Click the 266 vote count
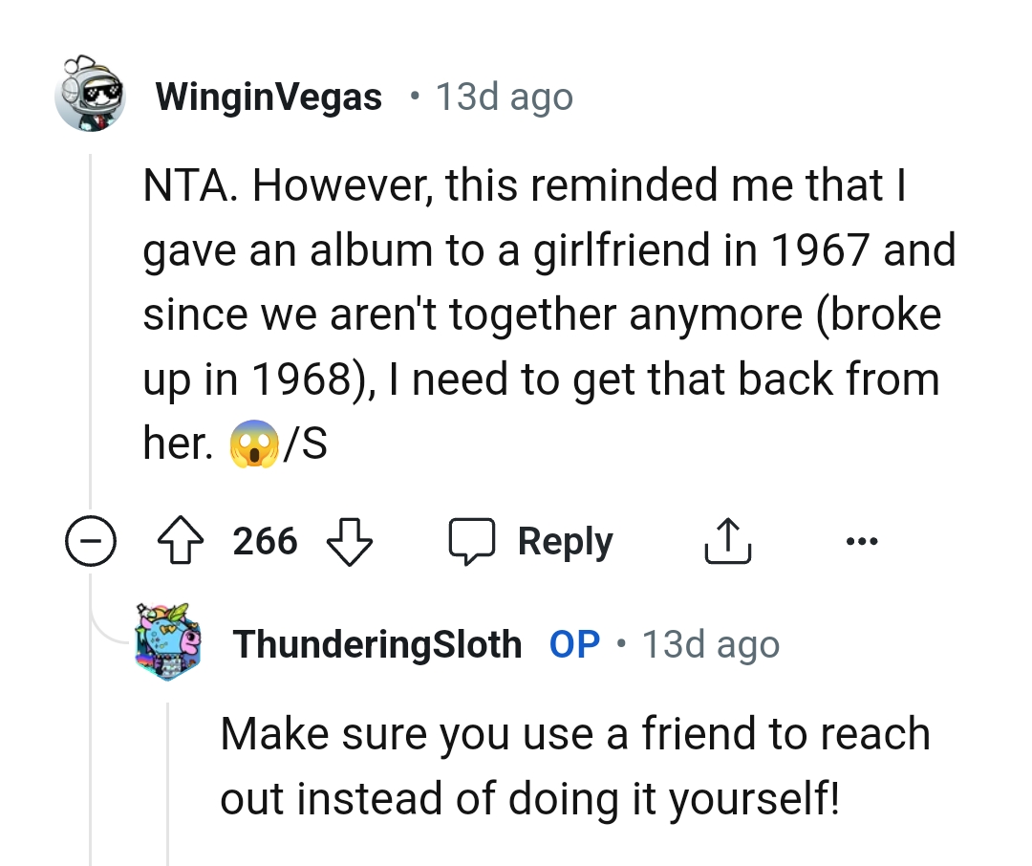Image resolution: width=1032 pixels, height=866 pixels. pyautogui.click(x=265, y=542)
